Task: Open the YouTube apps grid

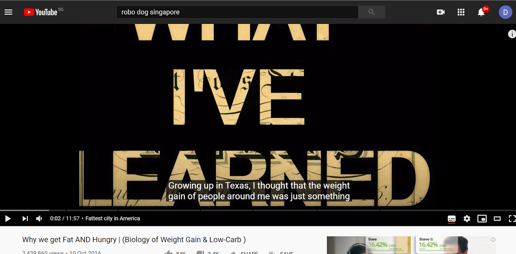Action: point(461,12)
